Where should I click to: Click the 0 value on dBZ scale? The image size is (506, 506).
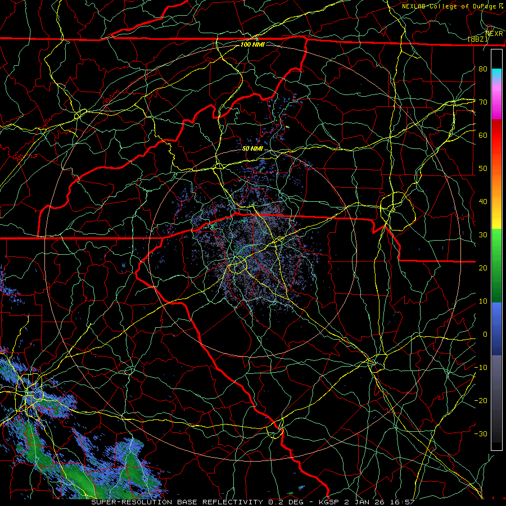tap(485, 335)
